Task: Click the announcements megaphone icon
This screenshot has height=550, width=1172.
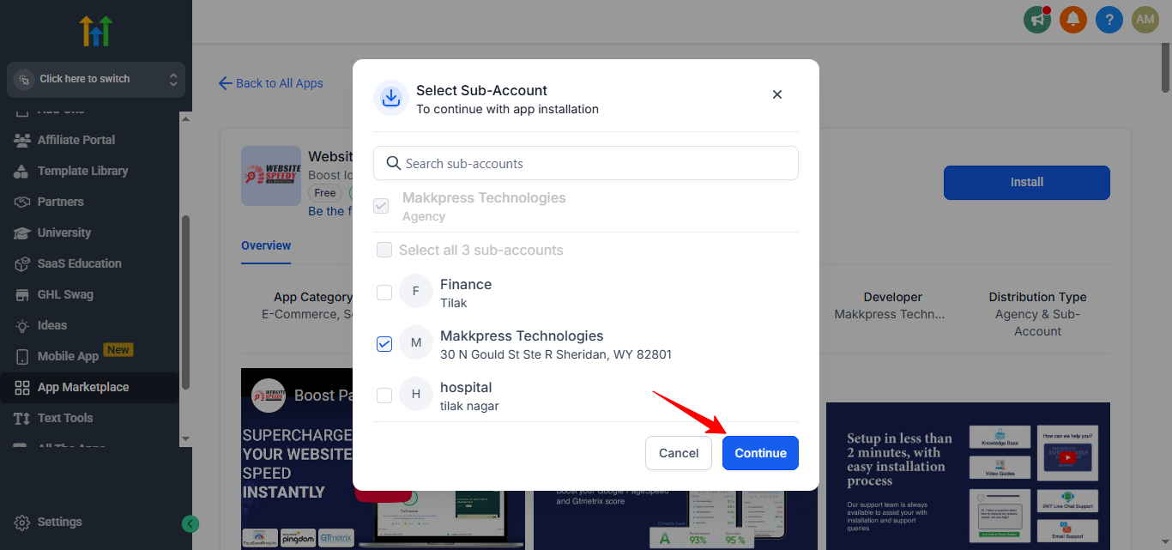Action: 1037,19
